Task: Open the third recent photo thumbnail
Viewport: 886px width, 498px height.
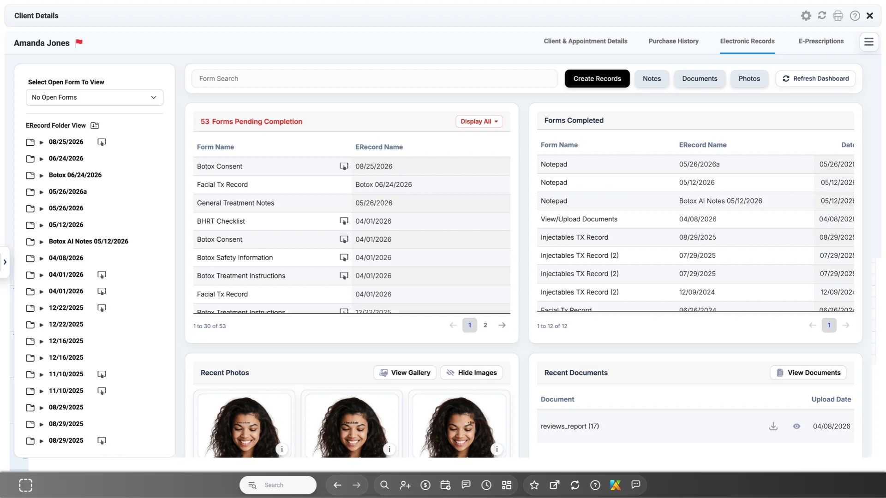Action: click(x=459, y=425)
